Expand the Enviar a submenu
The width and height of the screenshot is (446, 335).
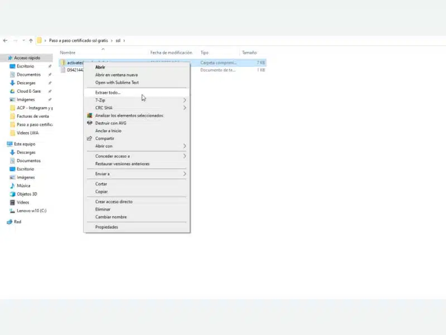[103, 173]
